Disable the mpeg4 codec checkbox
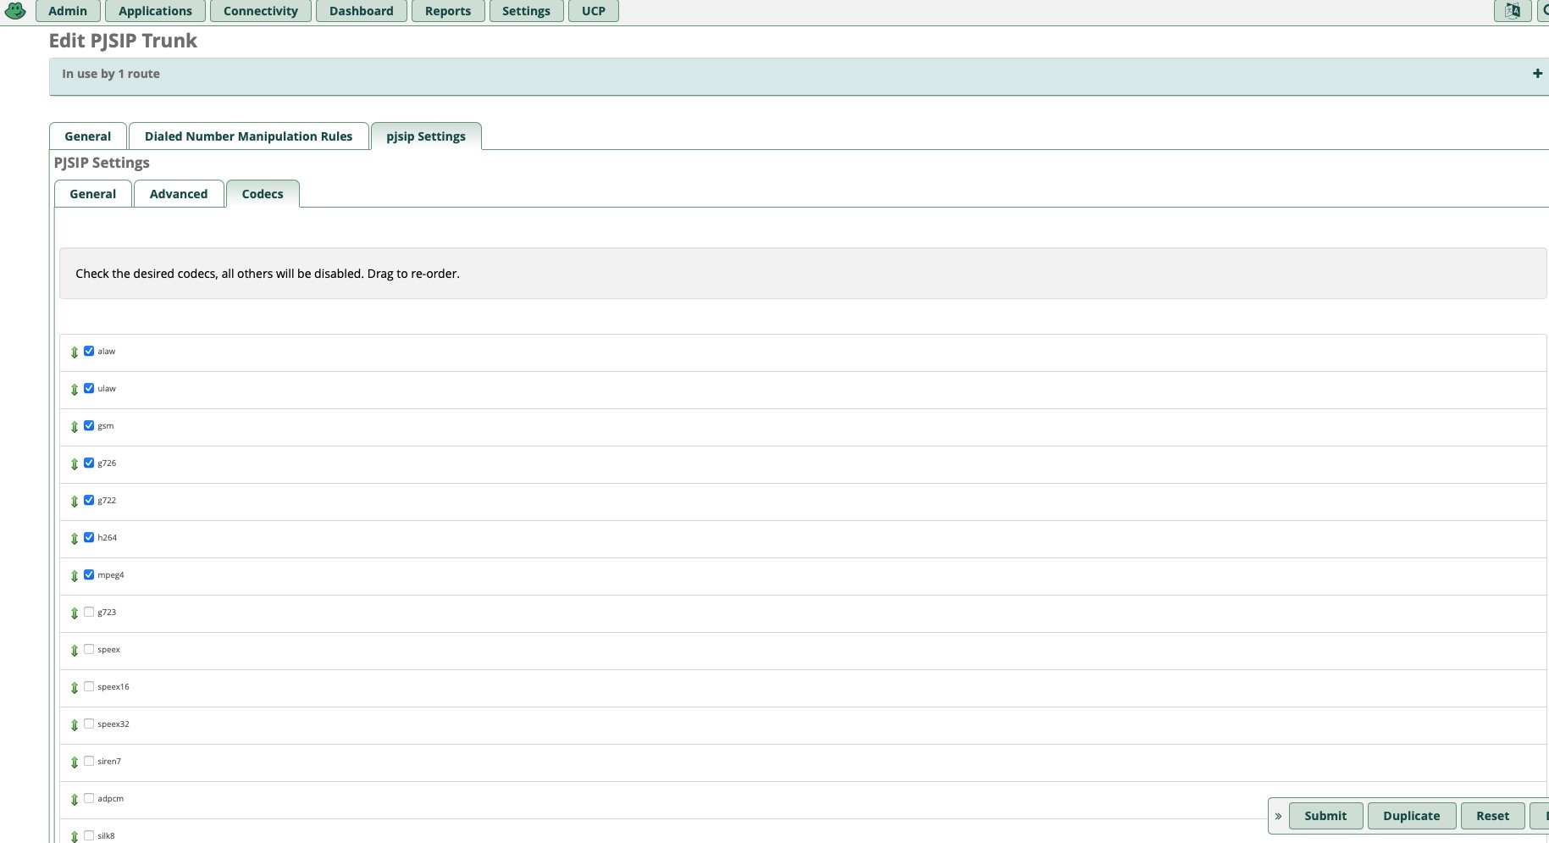The height and width of the screenshot is (843, 1549). [89, 574]
